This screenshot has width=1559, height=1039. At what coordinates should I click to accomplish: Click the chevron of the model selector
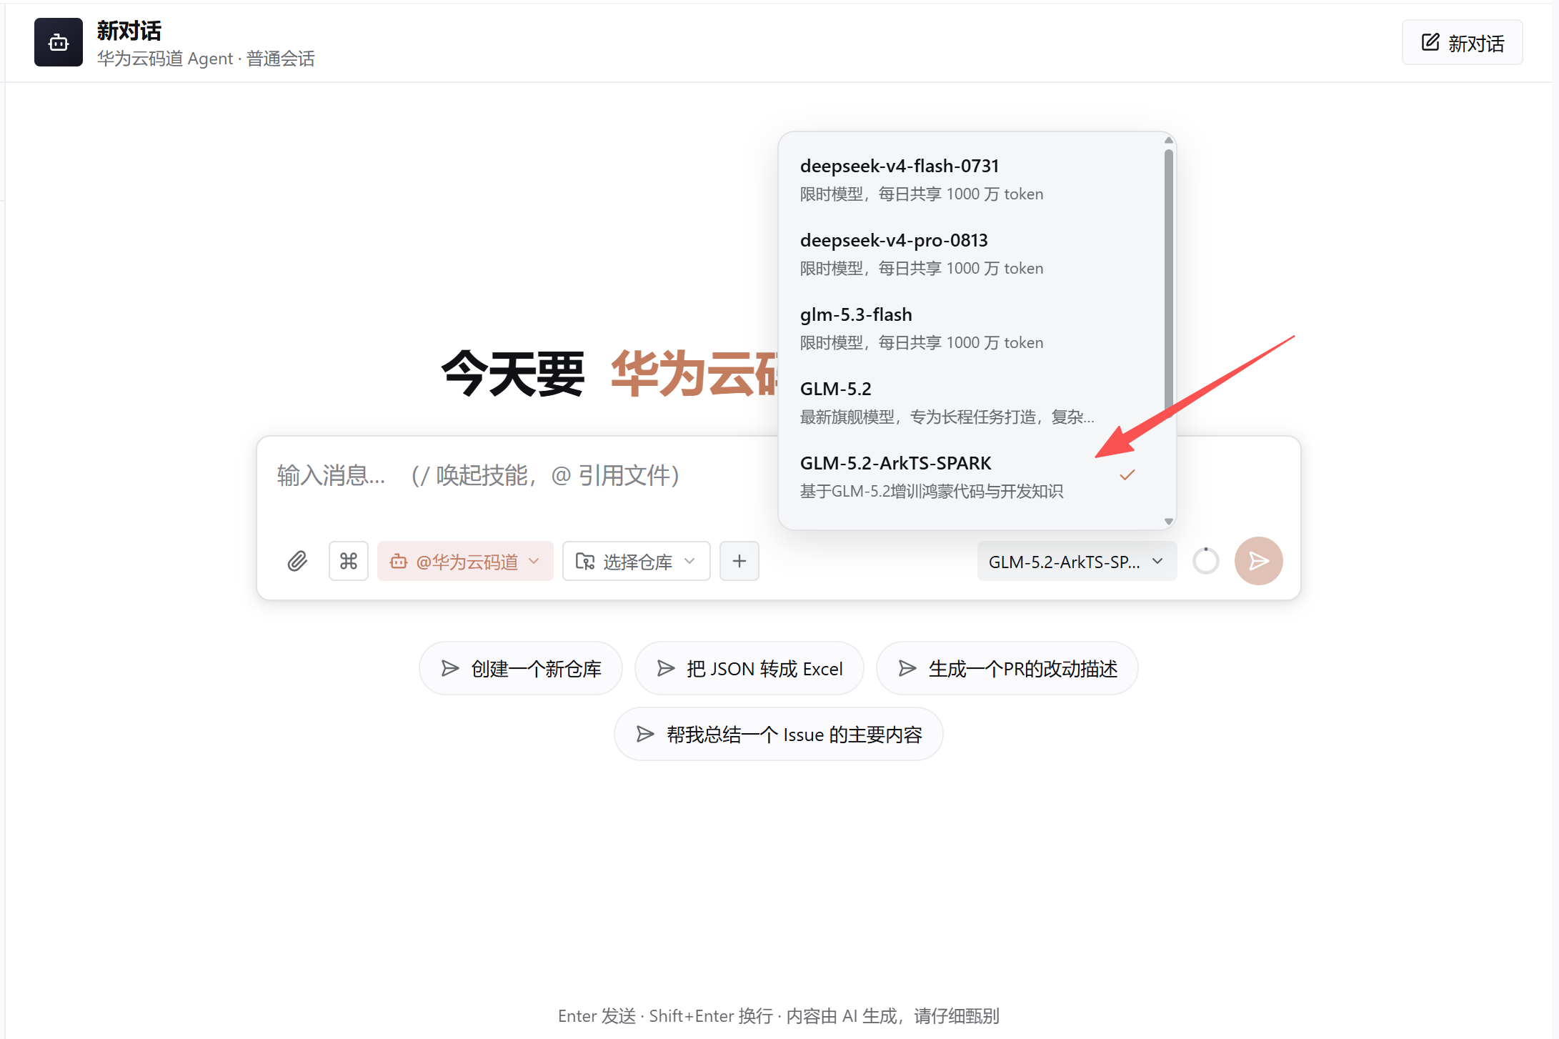(1158, 561)
